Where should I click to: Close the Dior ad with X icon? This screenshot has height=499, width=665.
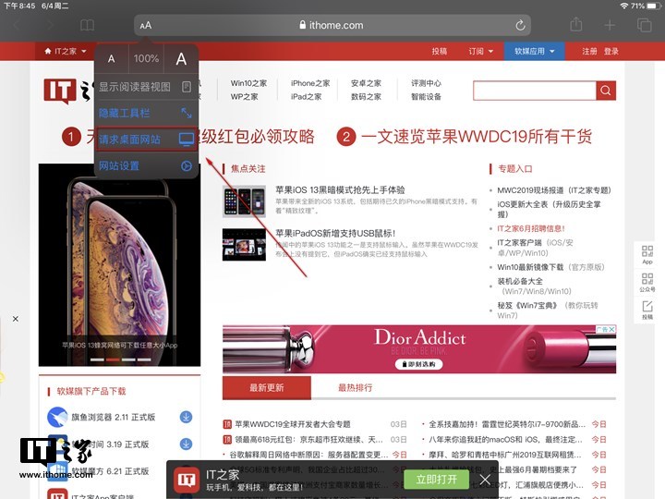[611, 329]
